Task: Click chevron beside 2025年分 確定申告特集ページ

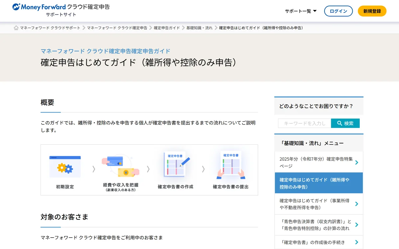Action: [x=356, y=162]
